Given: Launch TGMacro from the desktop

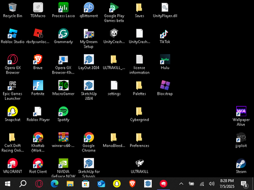Looking at the screenshot, I should coord(38,8).
